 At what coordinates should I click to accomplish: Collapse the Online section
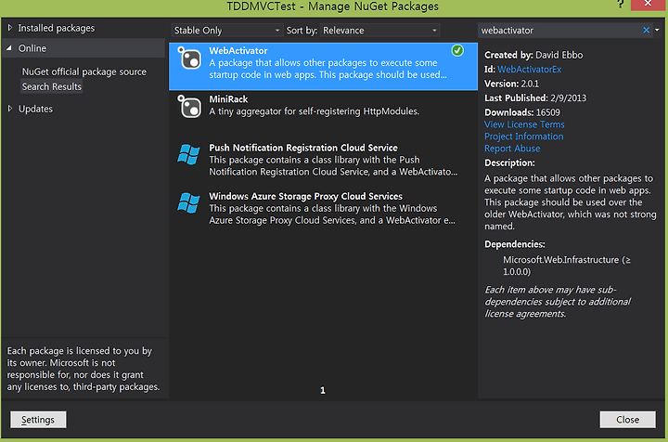coord(9,48)
